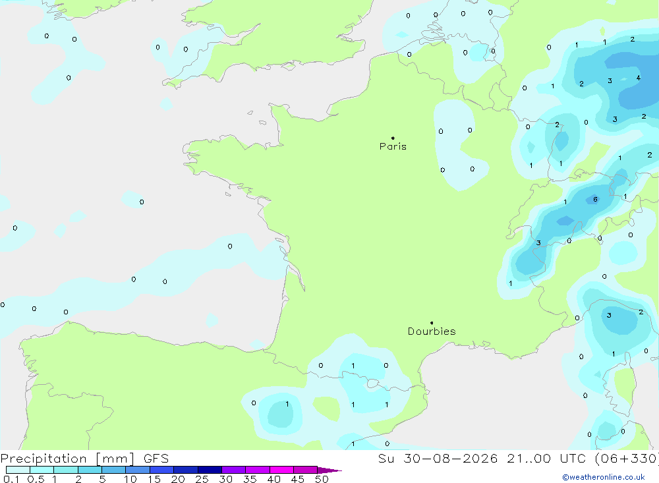Click the '0.5' legend scale label
This screenshot has height=483, width=659.
pos(36,479)
